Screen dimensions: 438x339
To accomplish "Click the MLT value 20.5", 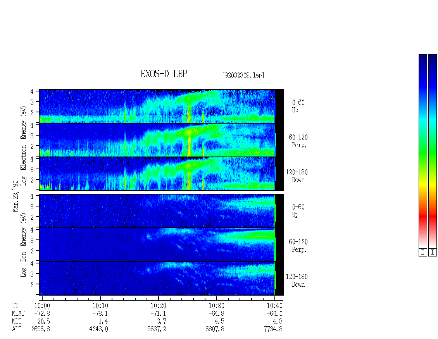I will (x=43, y=322).
